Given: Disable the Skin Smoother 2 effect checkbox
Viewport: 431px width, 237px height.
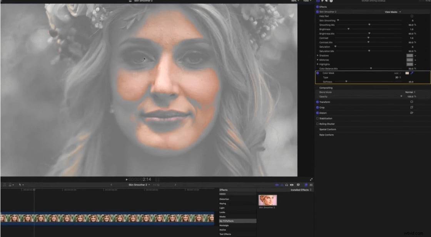Looking at the screenshot, I should pyautogui.click(x=317, y=11).
